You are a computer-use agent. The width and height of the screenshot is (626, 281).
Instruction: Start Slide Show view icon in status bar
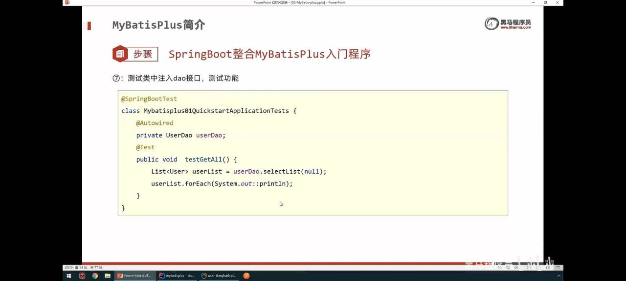click(x=558, y=267)
